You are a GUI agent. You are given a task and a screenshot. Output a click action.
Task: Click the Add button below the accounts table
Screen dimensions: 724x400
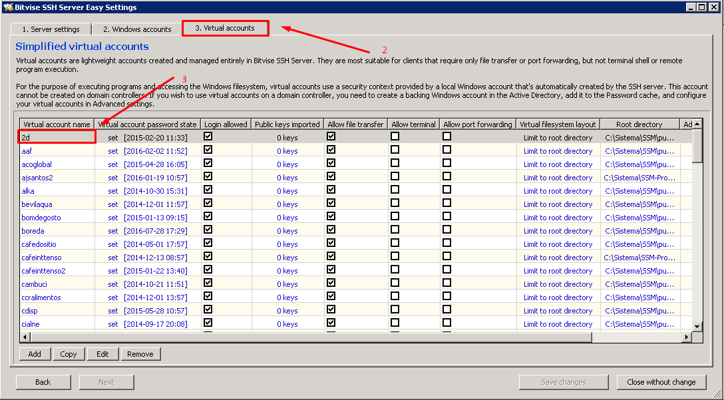tap(35, 354)
